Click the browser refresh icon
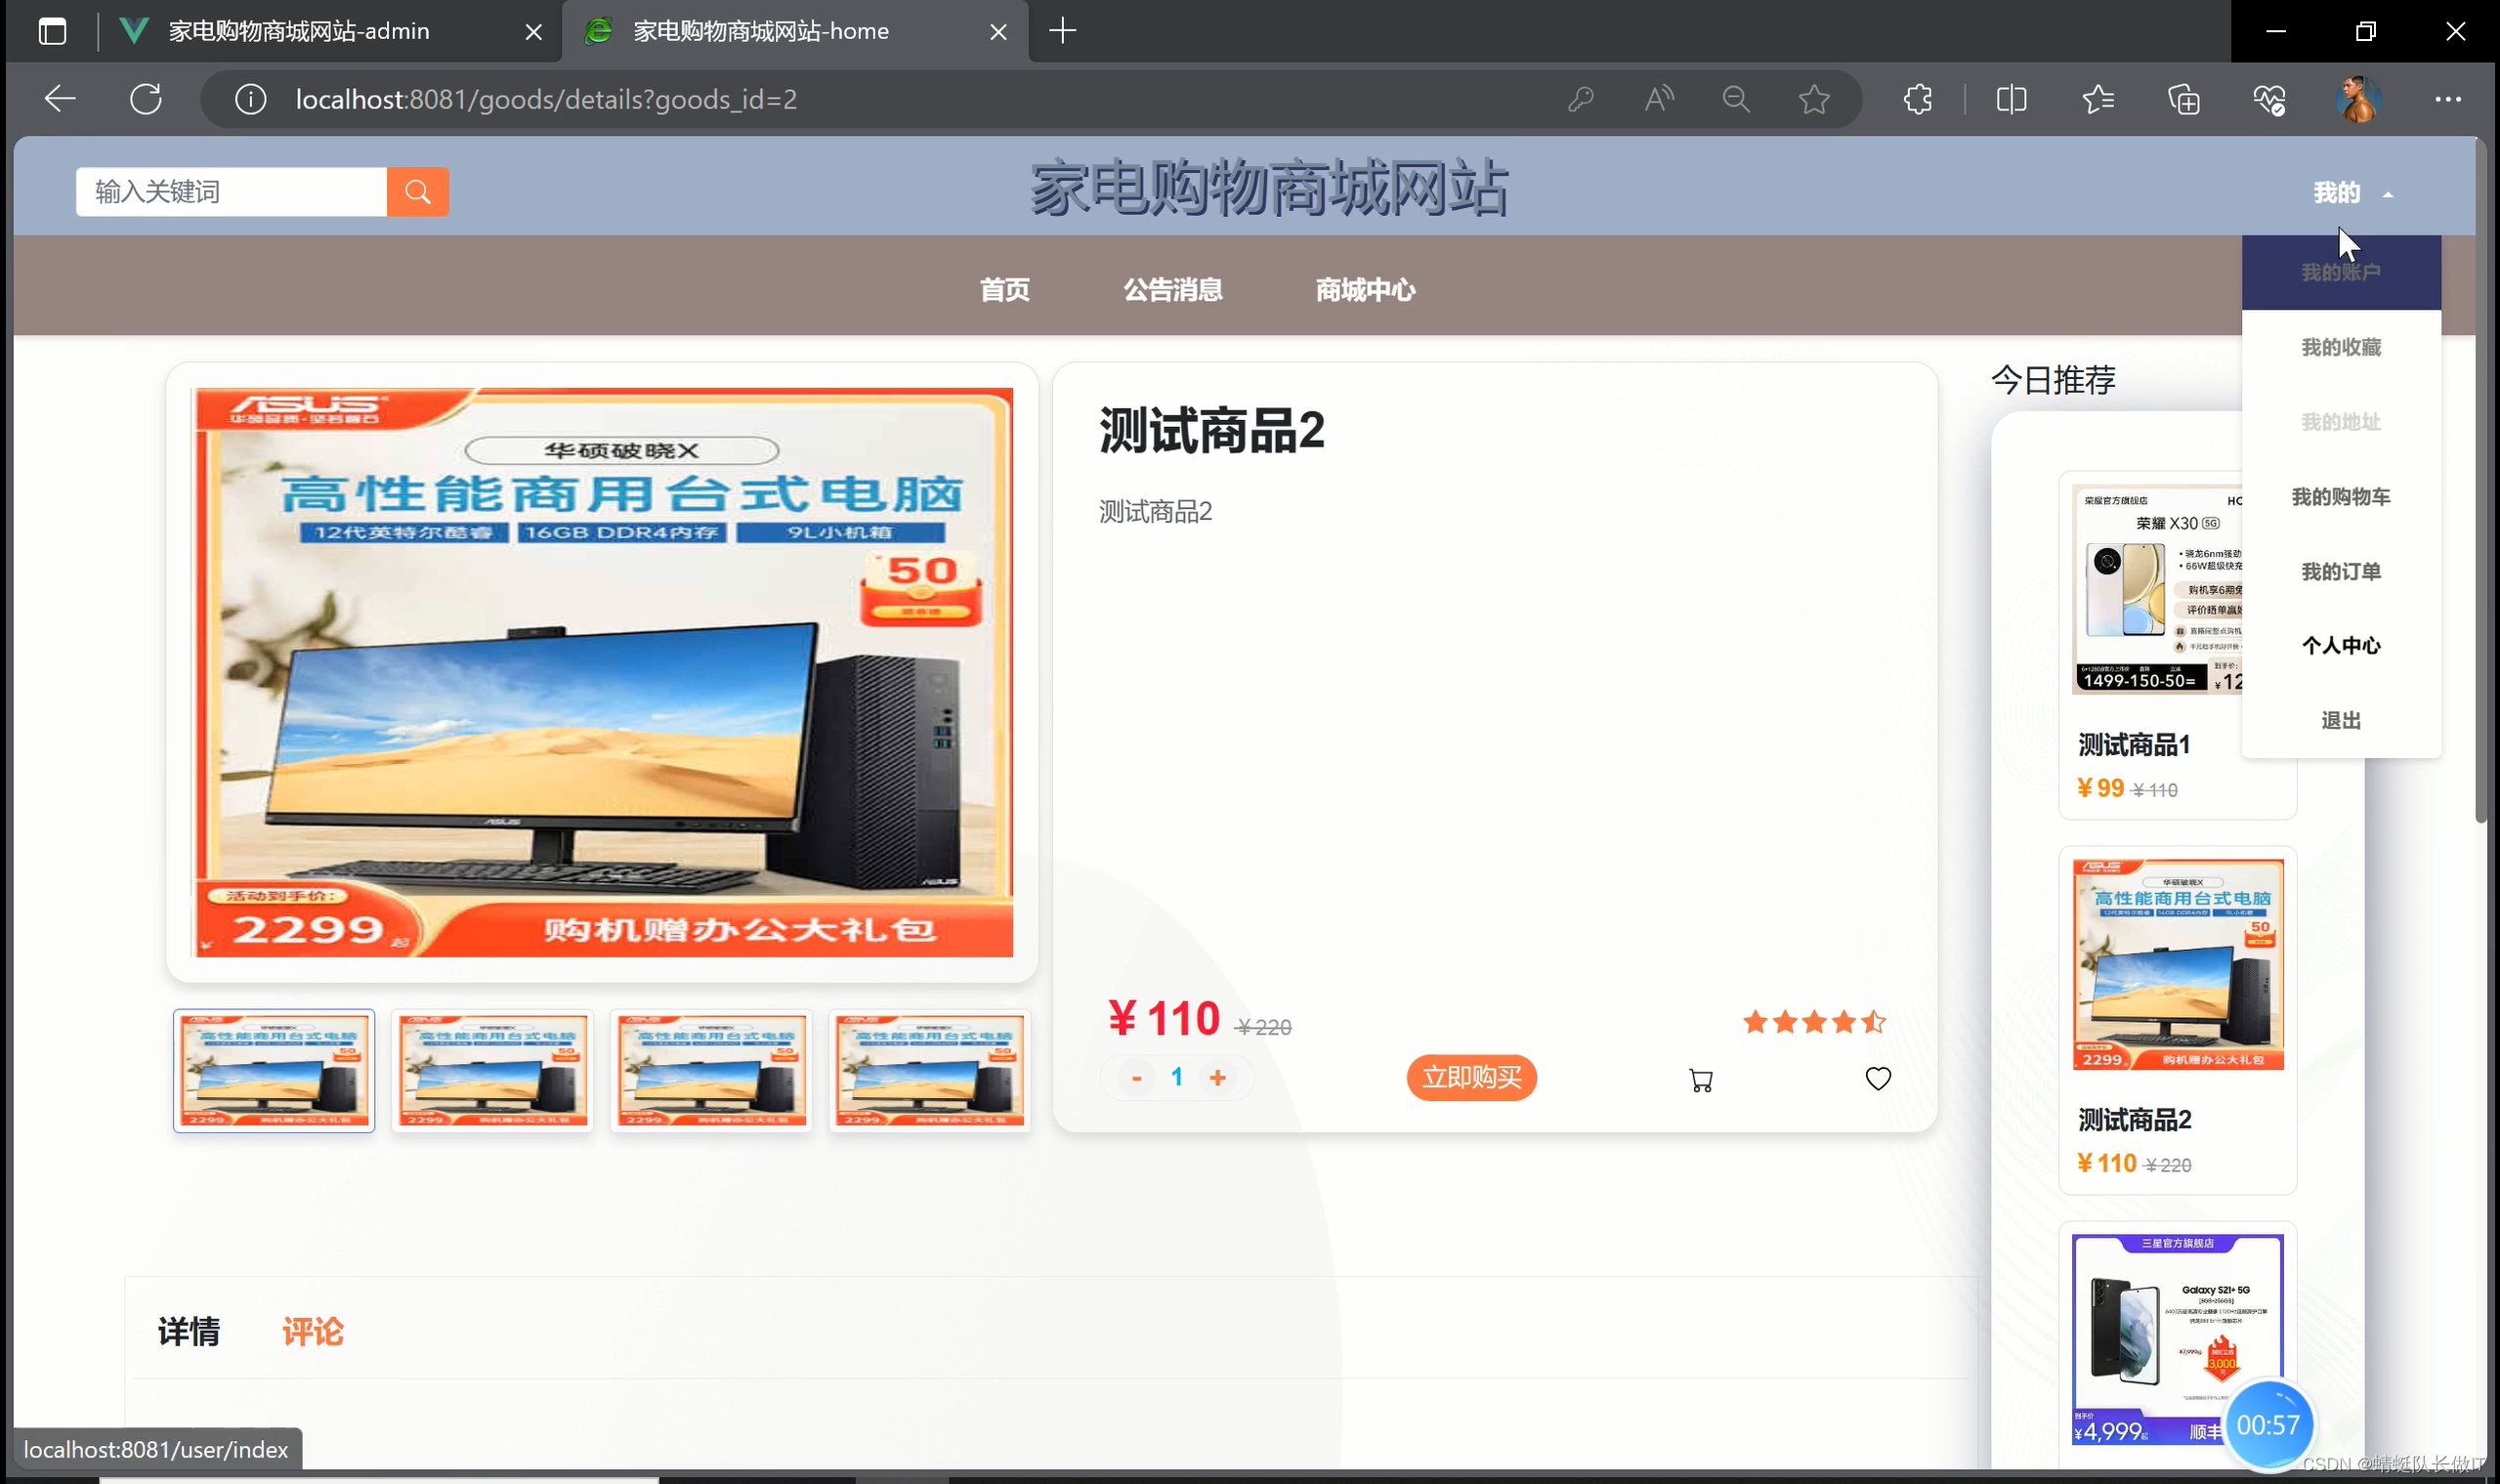 146,99
